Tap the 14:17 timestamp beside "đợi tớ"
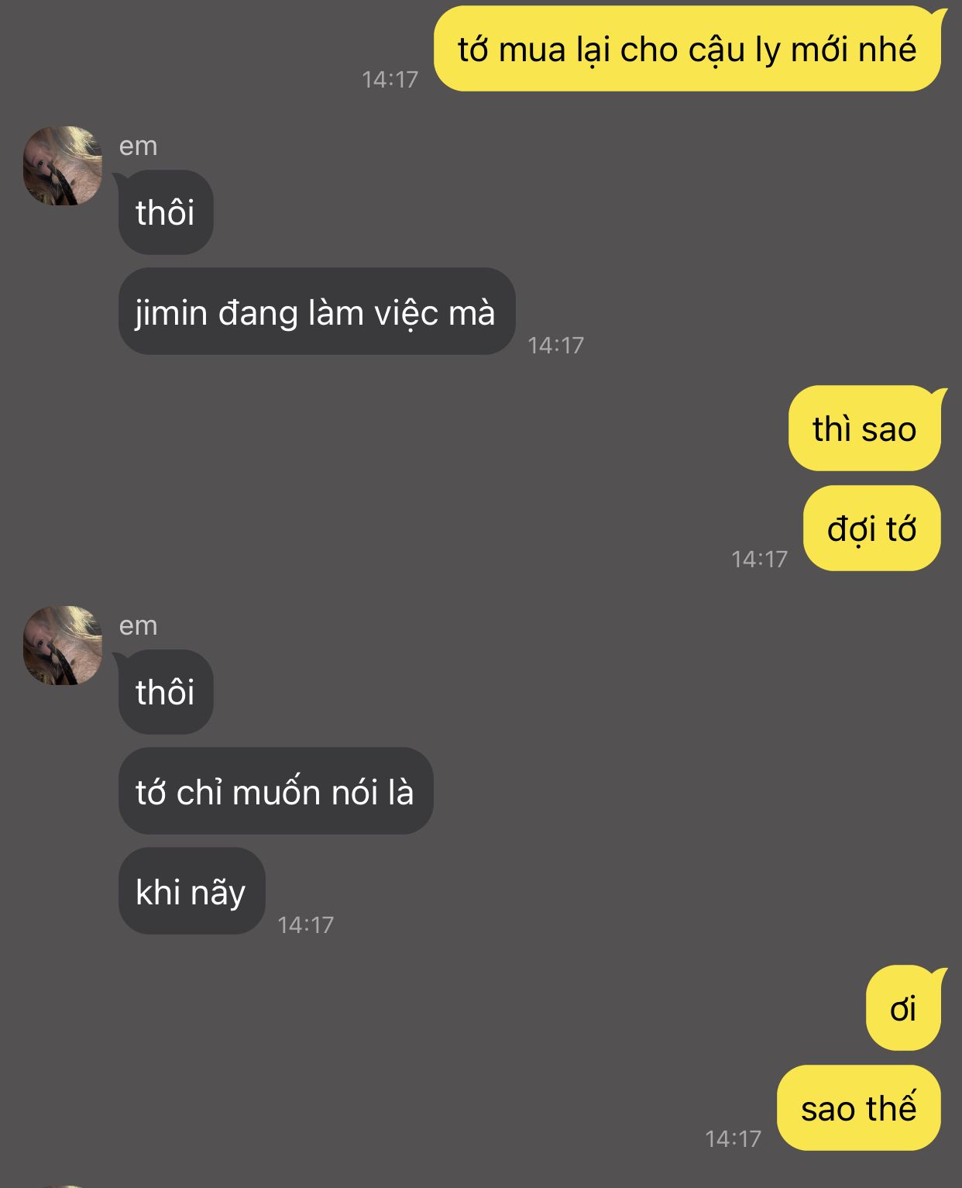The width and height of the screenshot is (962, 1188). 759,559
